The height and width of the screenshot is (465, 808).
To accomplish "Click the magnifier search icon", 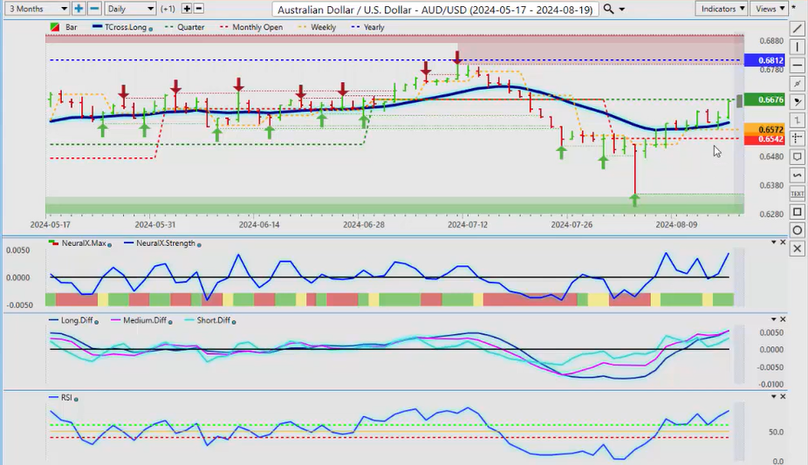I will (x=609, y=9).
